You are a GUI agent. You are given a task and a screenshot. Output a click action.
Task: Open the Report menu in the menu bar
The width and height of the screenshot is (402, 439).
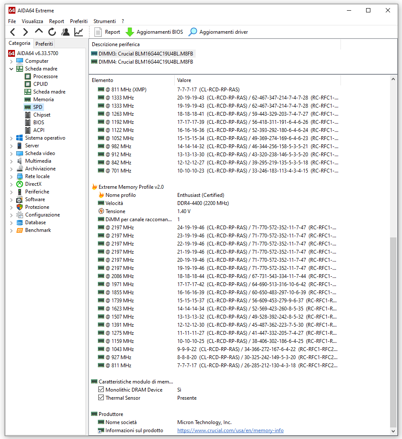pos(56,21)
